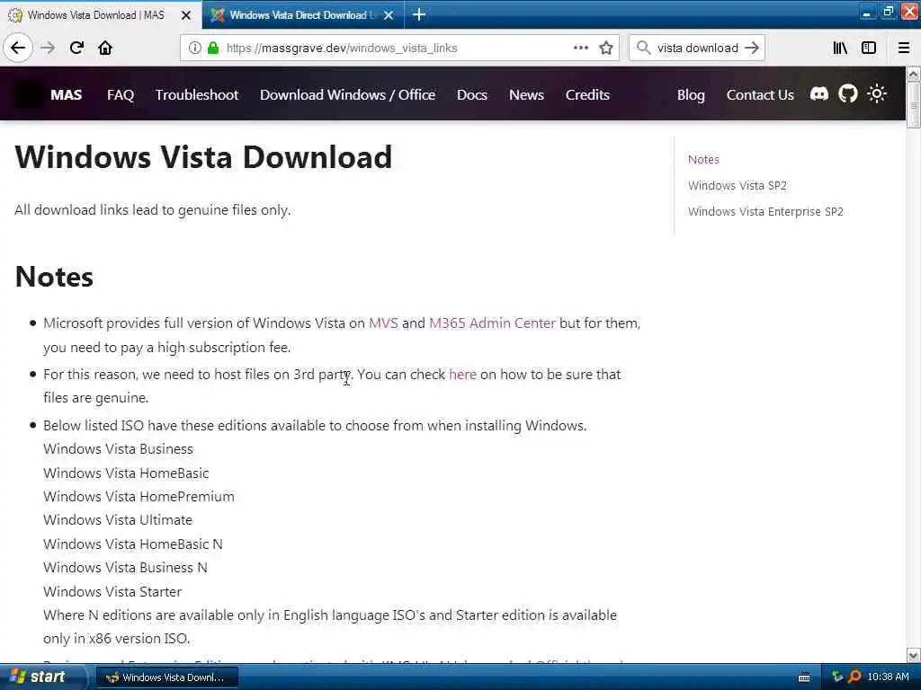921x690 pixels.
Task: Go back to previous page
Action: 18,48
